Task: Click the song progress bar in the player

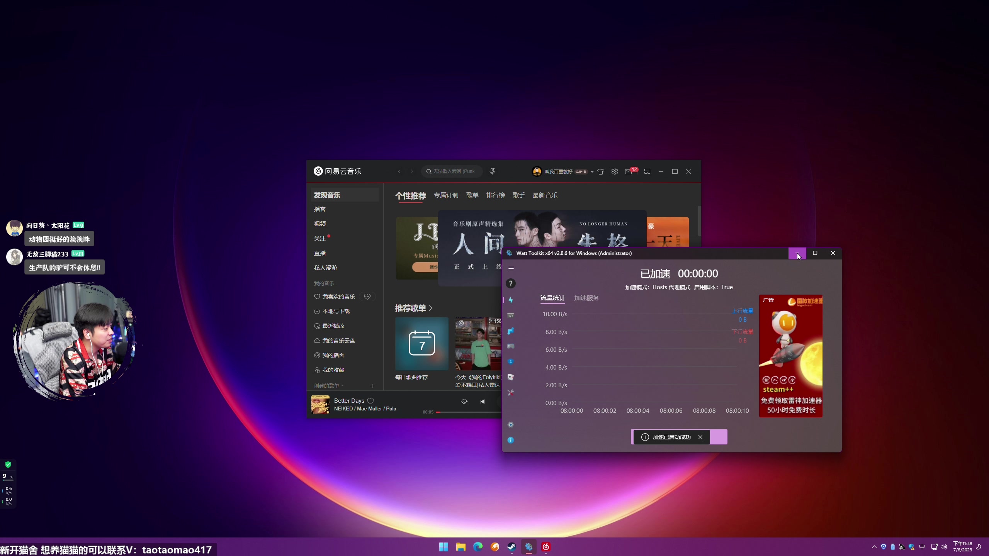Action: click(x=469, y=412)
